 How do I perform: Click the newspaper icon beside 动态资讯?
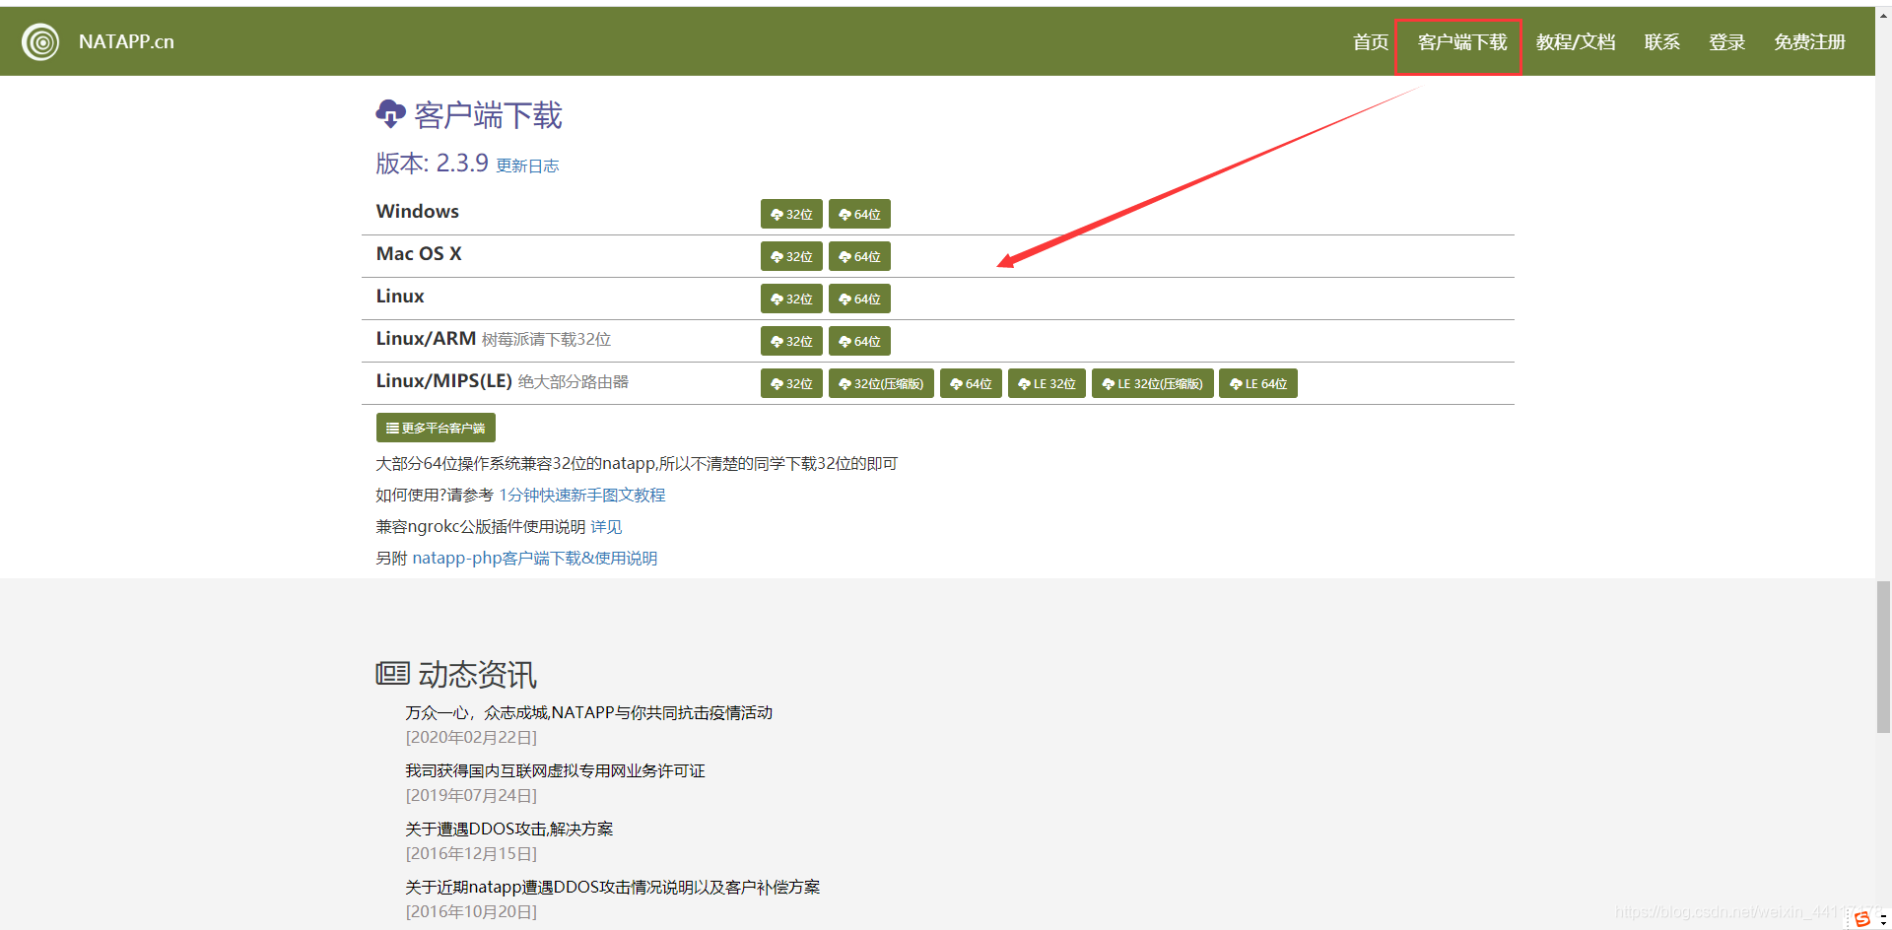click(x=392, y=674)
